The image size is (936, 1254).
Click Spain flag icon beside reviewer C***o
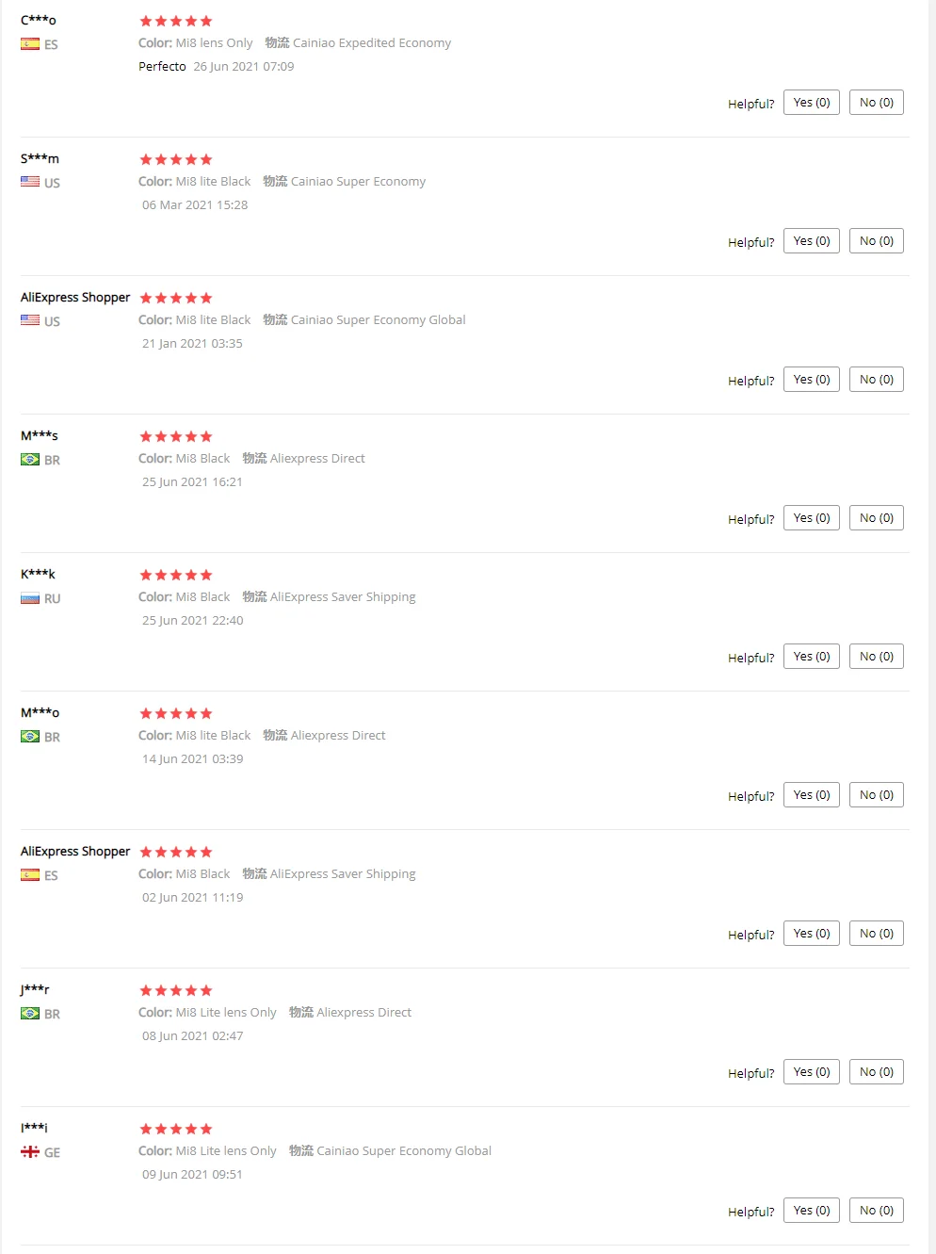click(x=30, y=44)
